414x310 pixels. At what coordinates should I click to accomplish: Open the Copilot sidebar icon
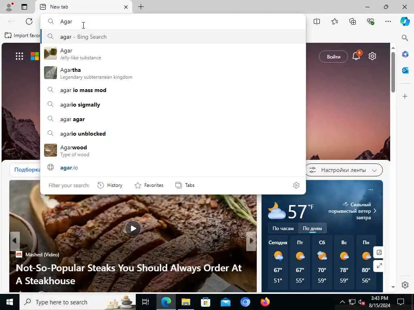pyautogui.click(x=405, y=21)
